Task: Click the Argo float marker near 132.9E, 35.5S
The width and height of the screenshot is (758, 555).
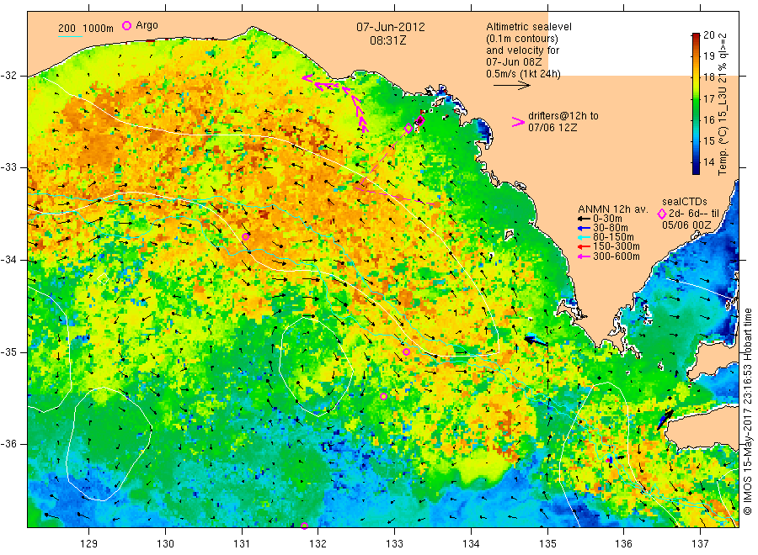Action: click(x=383, y=397)
